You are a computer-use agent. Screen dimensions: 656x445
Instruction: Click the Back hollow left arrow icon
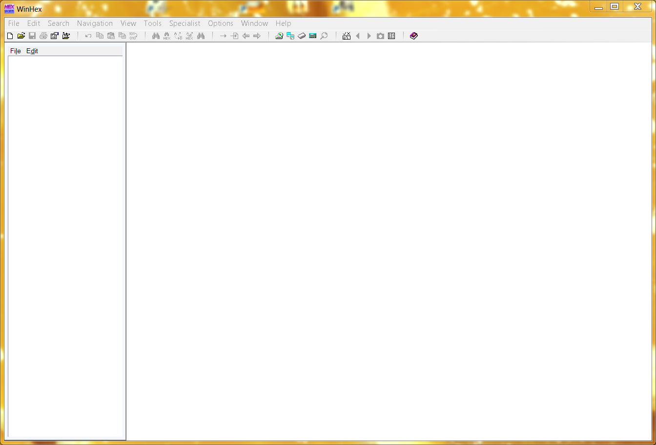246,36
